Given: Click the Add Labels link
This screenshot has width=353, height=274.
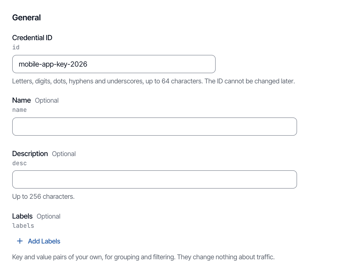Looking at the screenshot, I should pos(39,241).
